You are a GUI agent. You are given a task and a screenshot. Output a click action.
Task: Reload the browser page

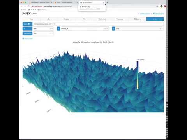[28, 6]
